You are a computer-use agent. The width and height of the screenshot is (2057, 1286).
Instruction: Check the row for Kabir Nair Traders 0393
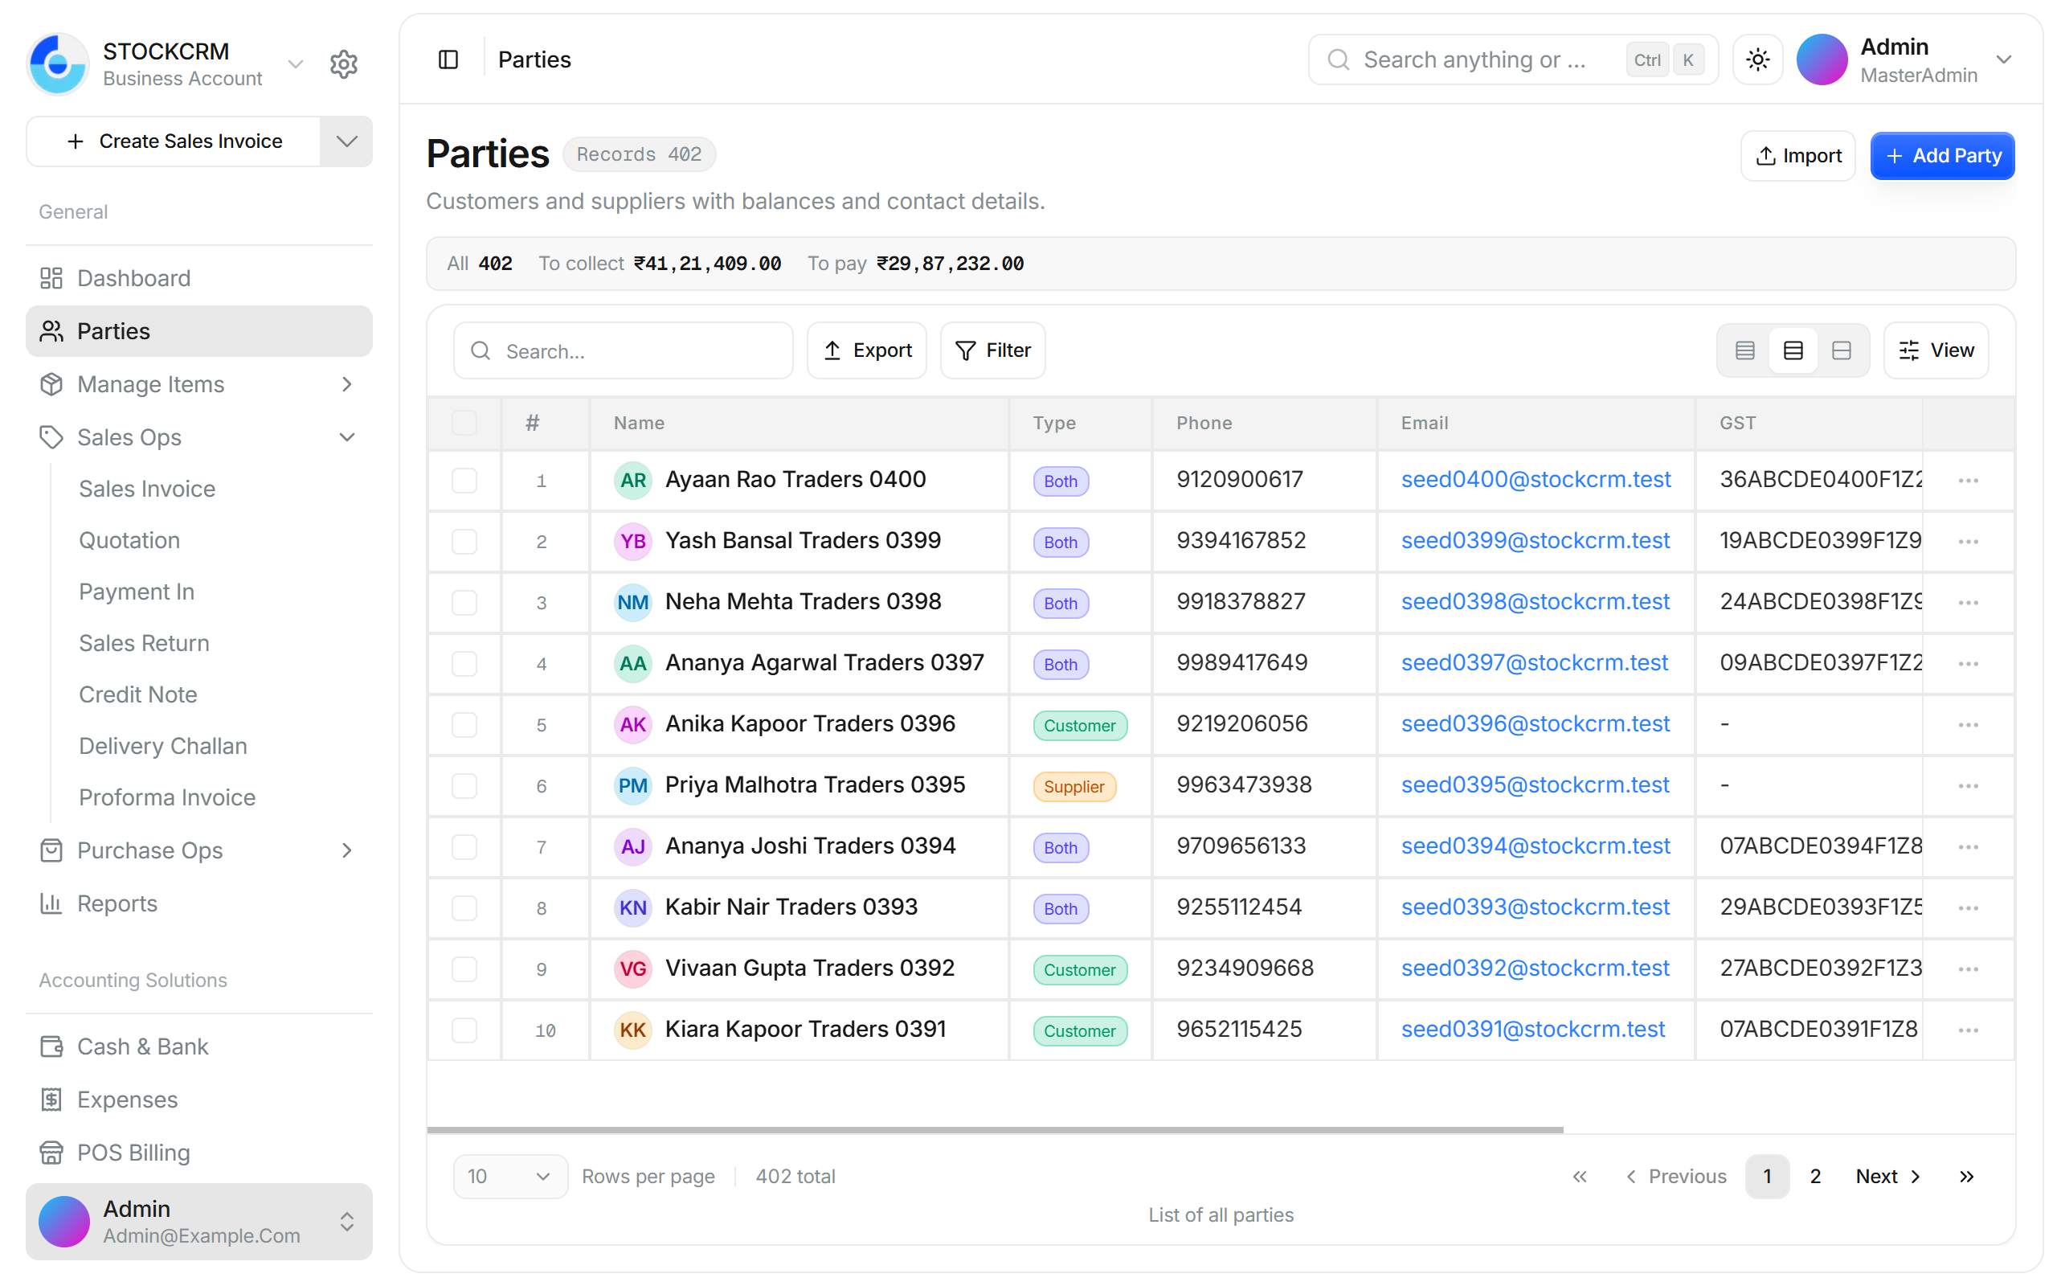(464, 908)
